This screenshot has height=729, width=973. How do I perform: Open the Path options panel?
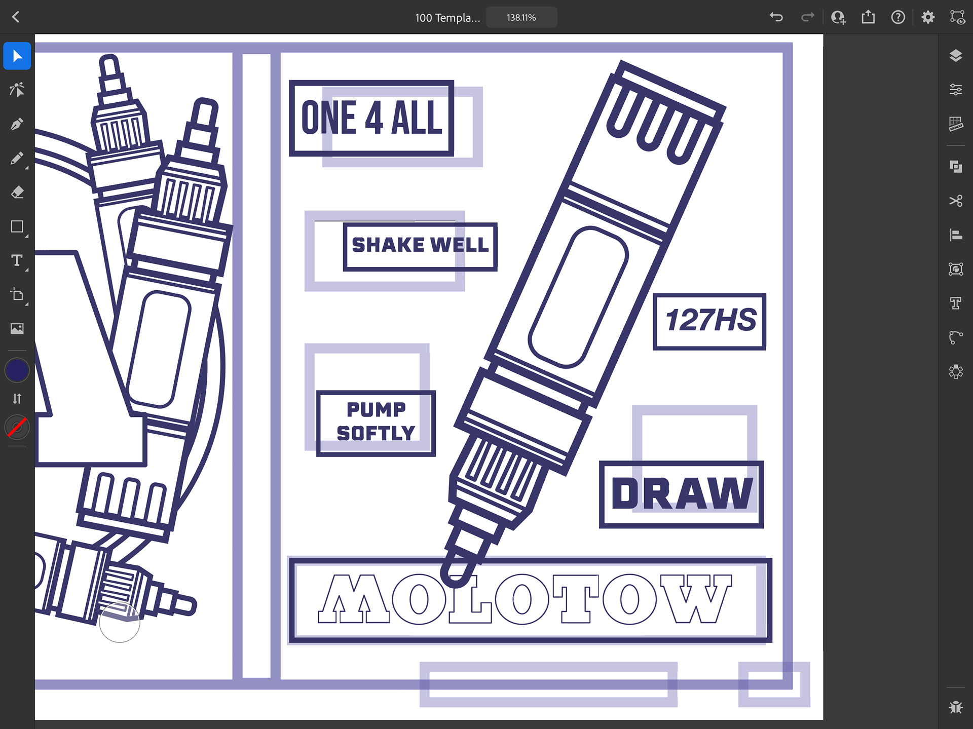[956, 337]
